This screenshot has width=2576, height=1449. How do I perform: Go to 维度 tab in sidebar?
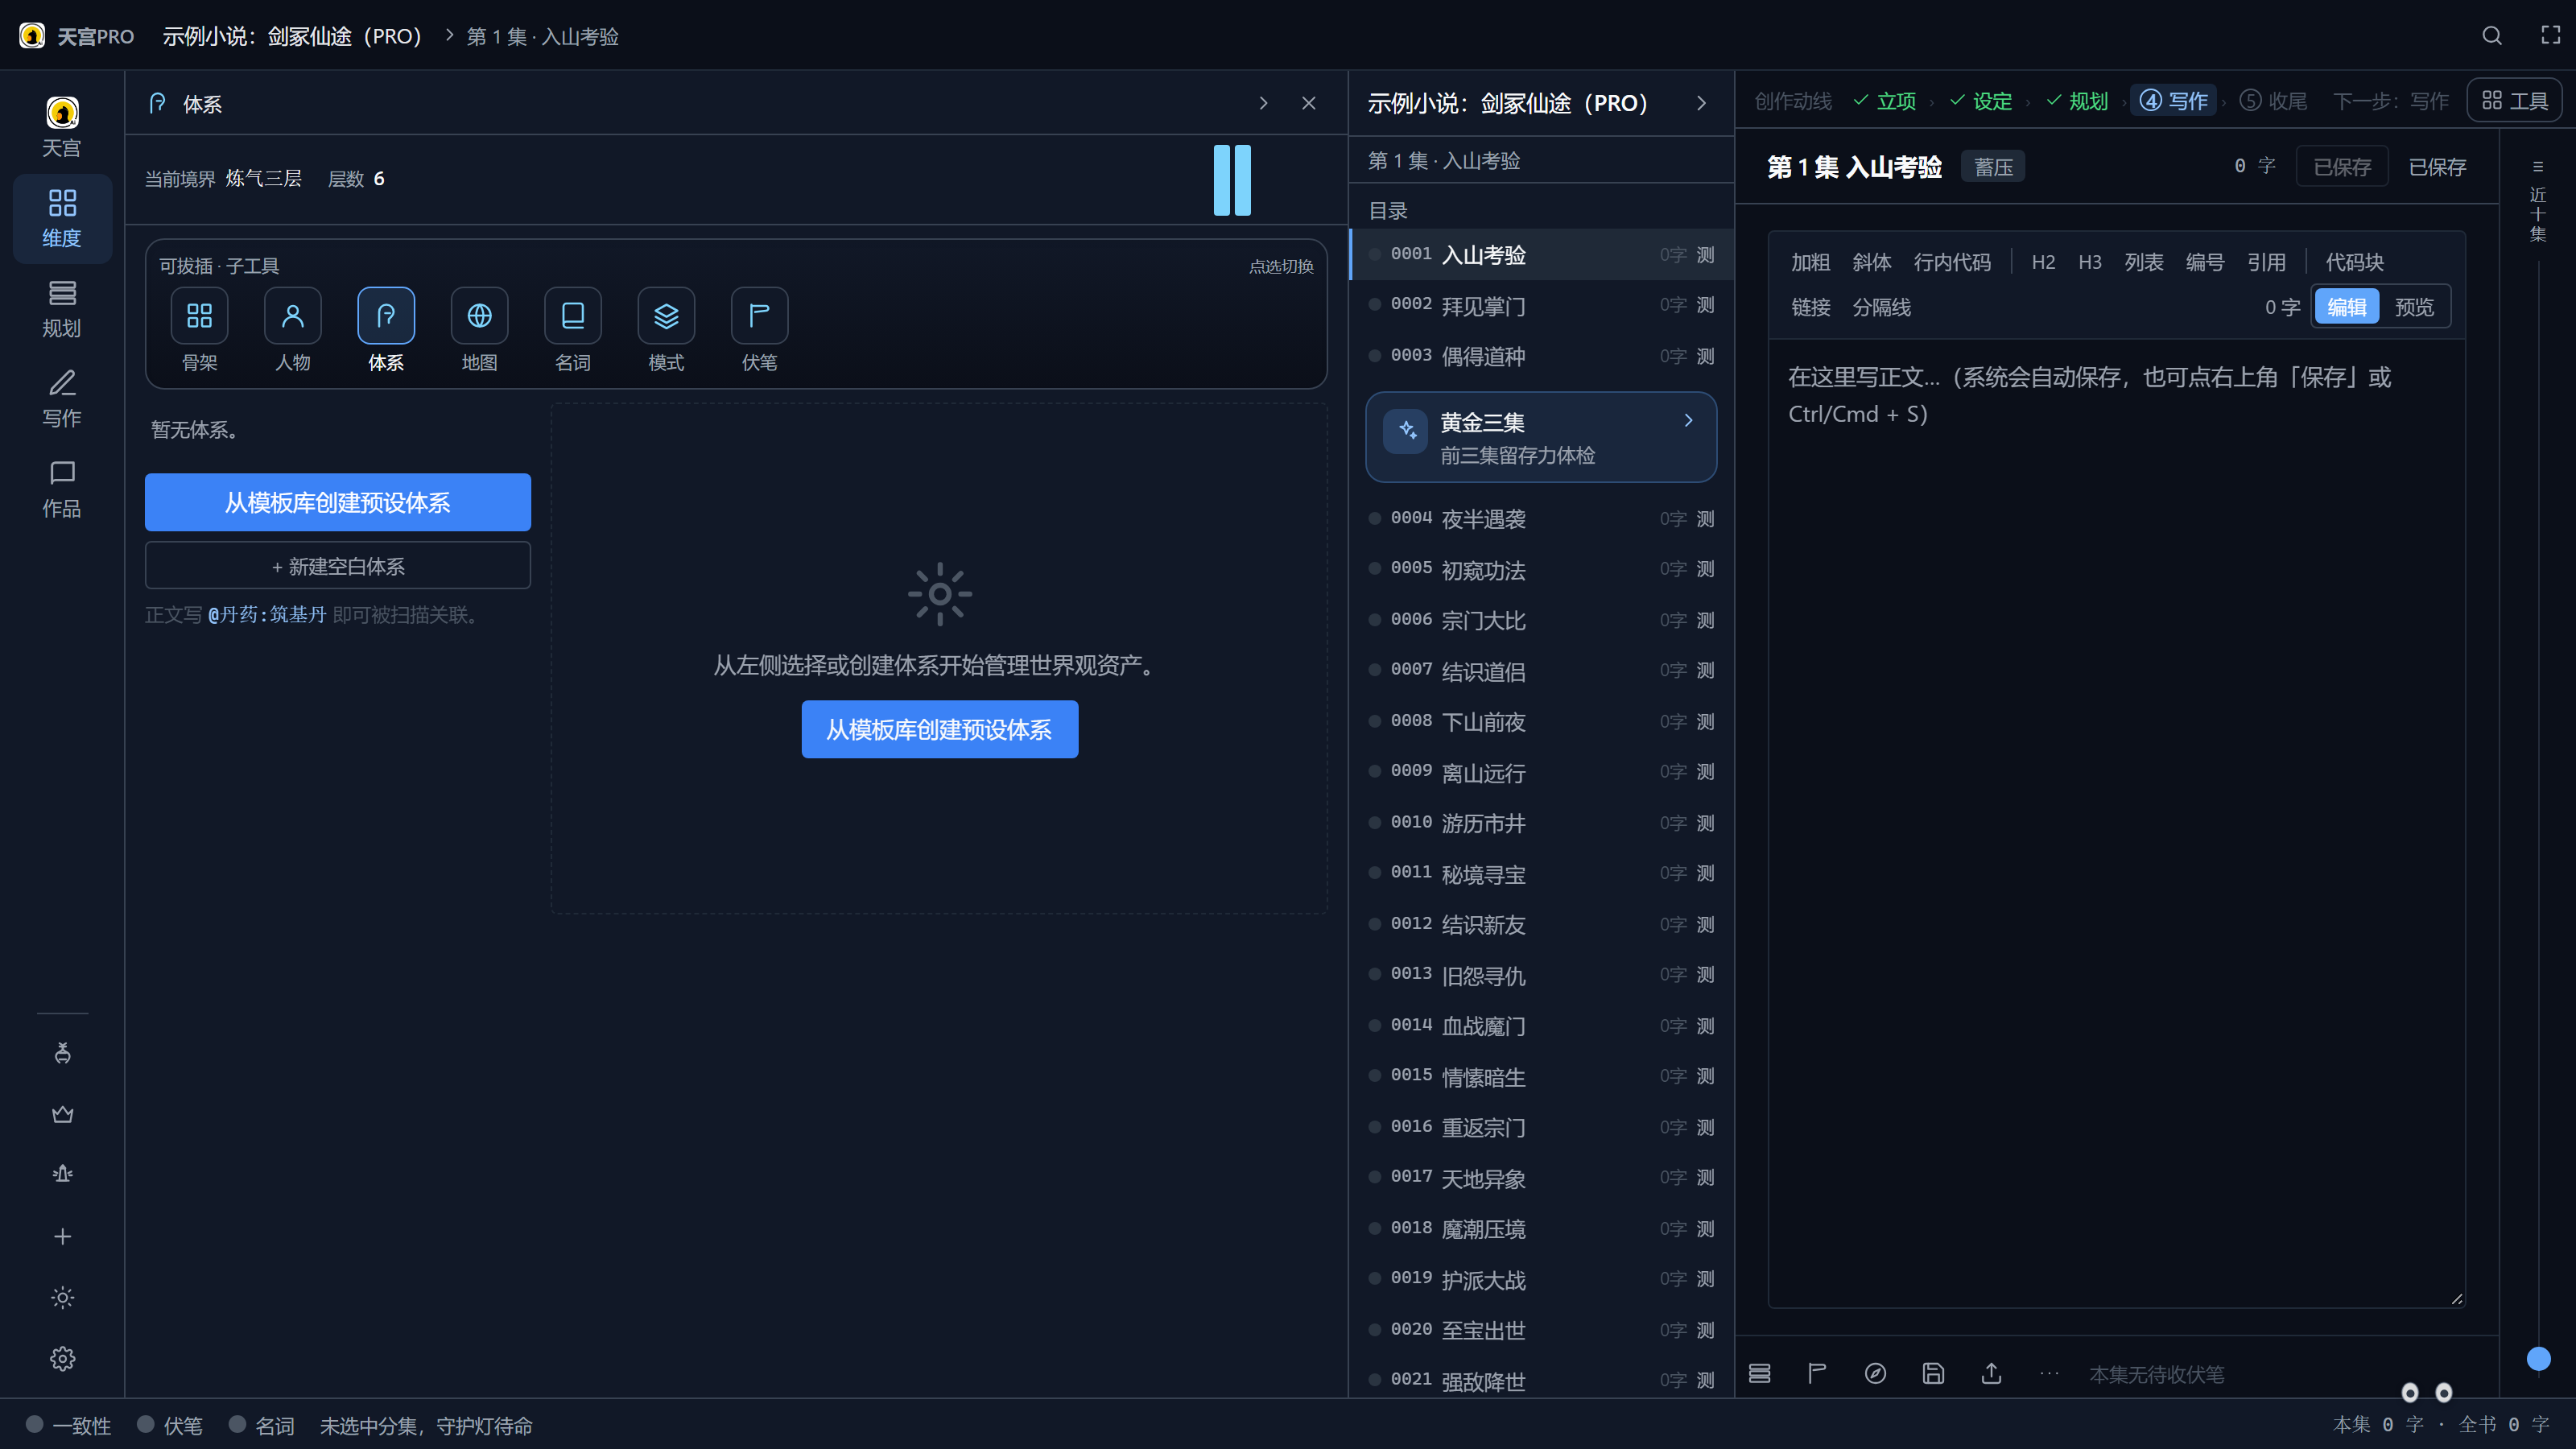coord(62,218)
